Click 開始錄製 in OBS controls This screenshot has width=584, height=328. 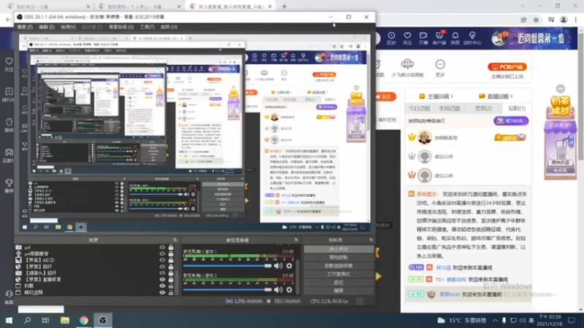pyautogui.click(x=339, y=257)
